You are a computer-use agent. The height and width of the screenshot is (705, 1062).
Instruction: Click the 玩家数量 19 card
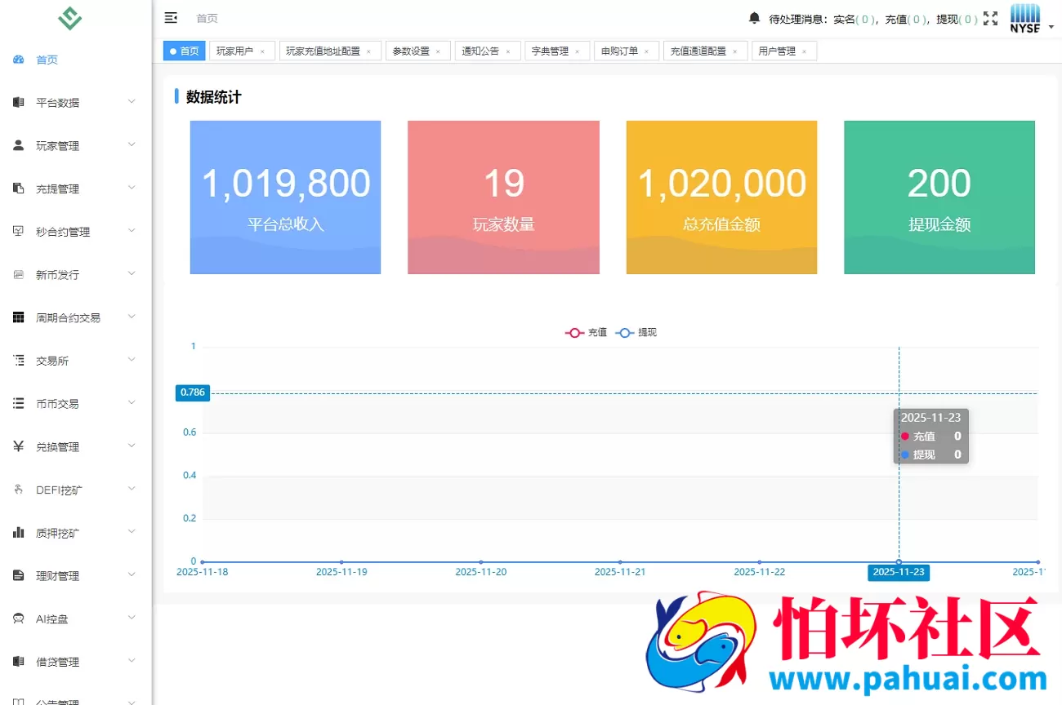coord(503,197)
